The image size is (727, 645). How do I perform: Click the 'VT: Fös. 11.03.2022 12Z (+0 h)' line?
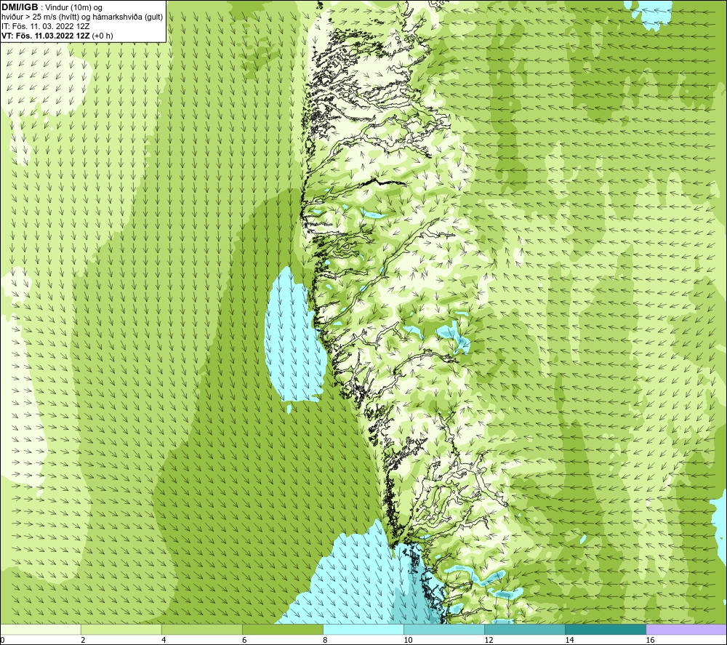click(x=57, y=36)
